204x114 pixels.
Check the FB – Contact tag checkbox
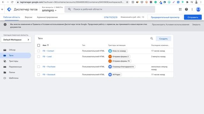click(x=39, y=51)
